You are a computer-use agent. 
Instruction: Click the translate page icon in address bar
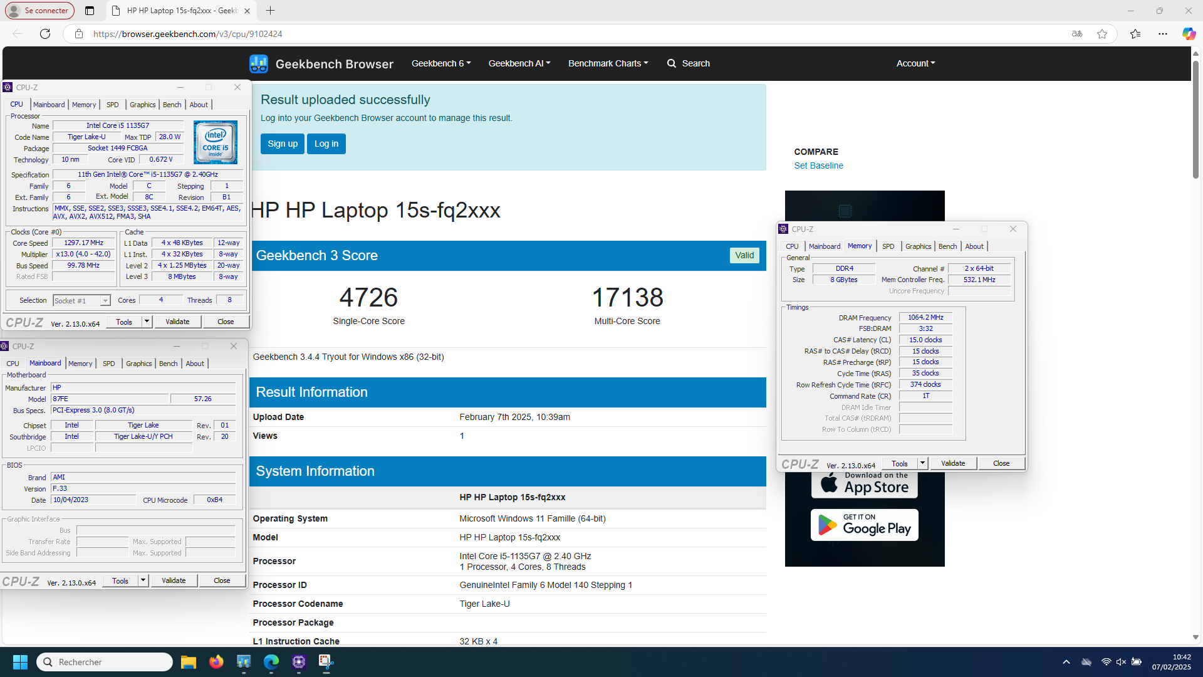1077,34
